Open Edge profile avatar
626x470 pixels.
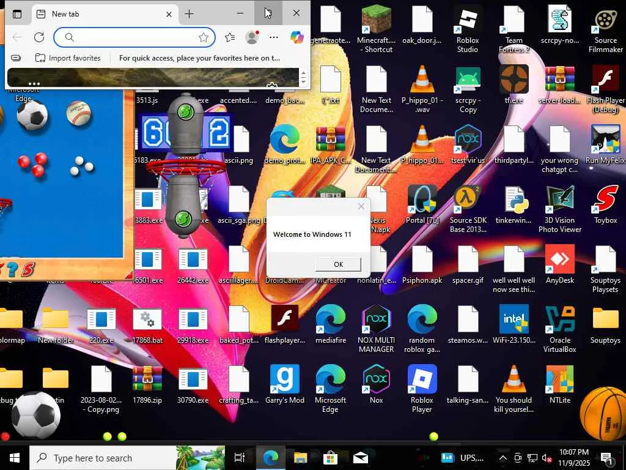pyautogui.click(x=252, y=37)
